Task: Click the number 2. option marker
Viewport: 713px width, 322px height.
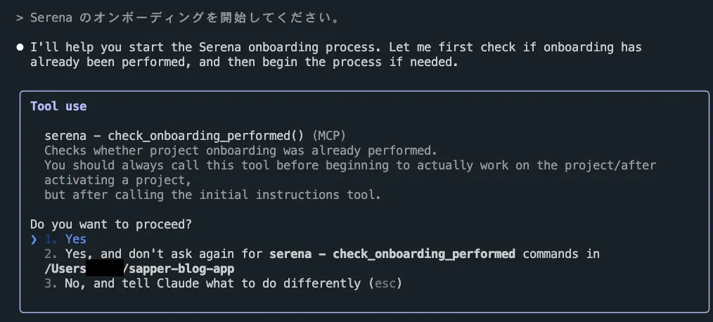Action: click(x=51, y=254)
